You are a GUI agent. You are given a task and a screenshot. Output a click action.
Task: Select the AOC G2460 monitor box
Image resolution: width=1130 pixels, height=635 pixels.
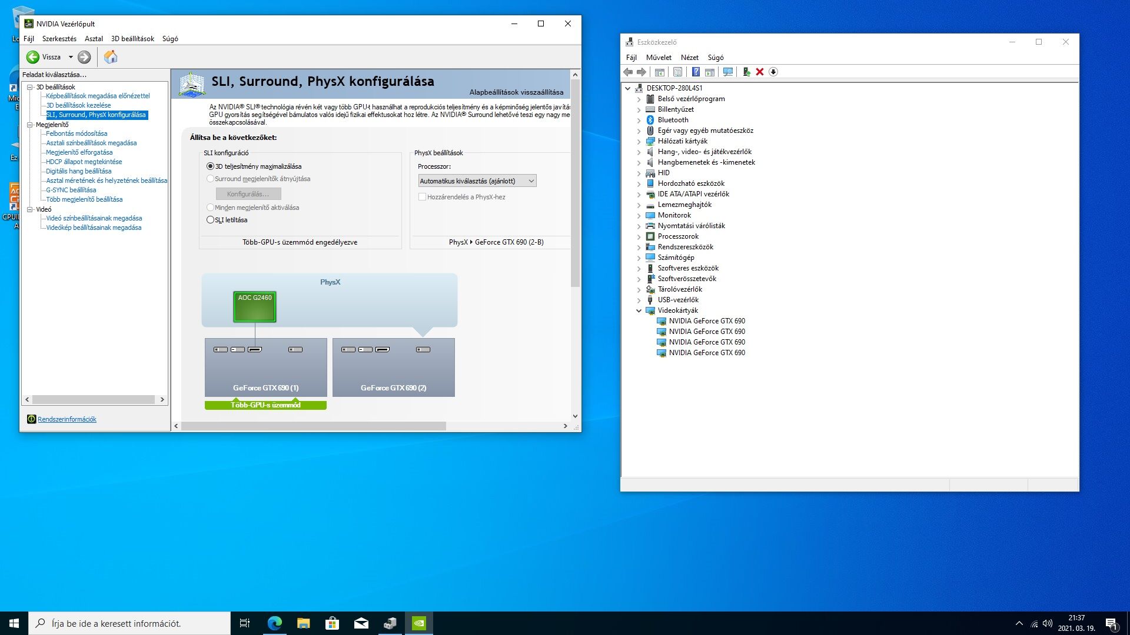point(255,307)
